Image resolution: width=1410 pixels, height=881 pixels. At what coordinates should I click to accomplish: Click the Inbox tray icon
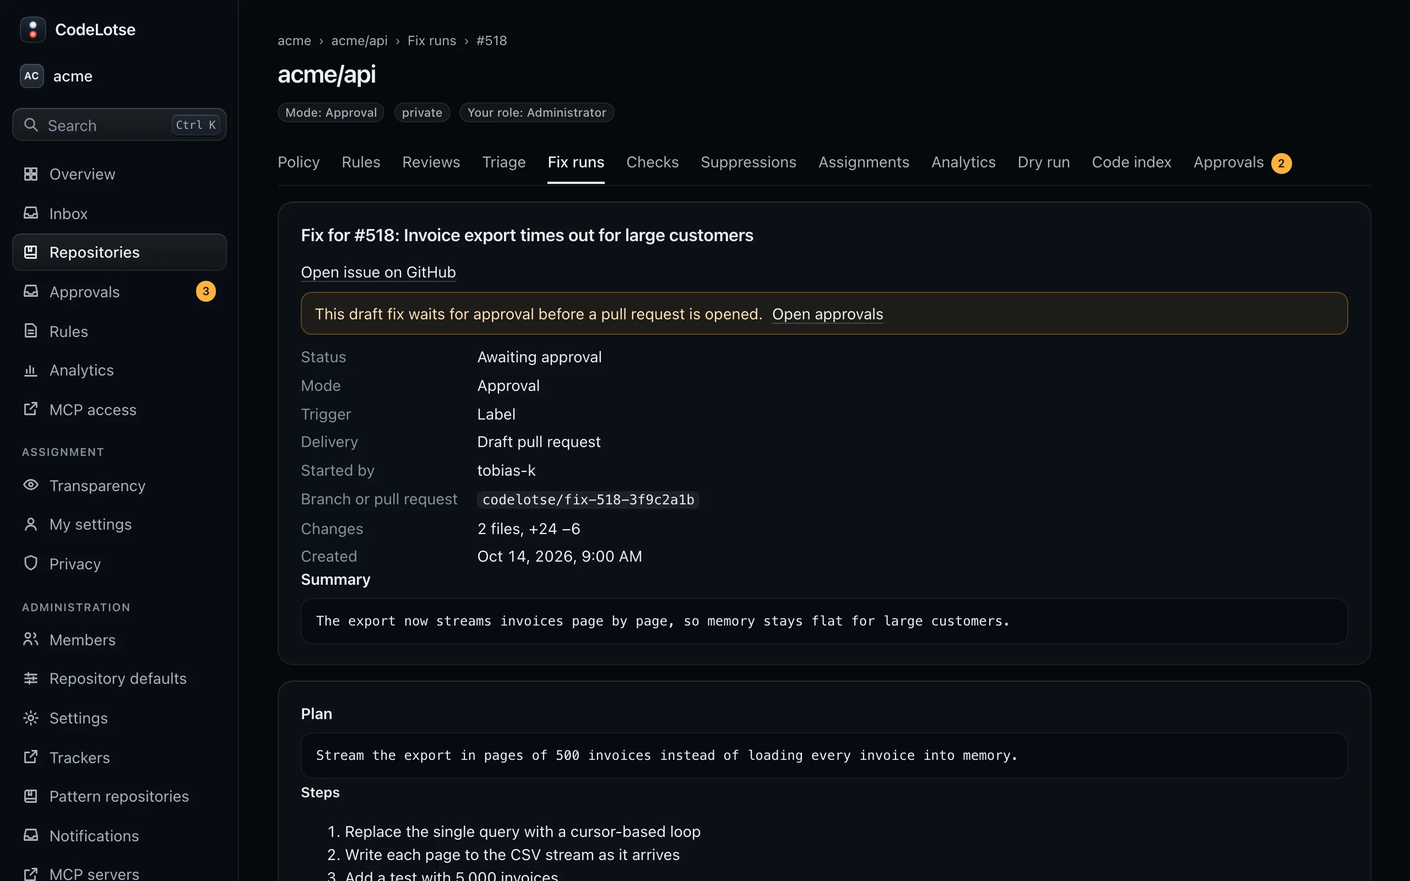pyautogui.click(x=31, y=213)
